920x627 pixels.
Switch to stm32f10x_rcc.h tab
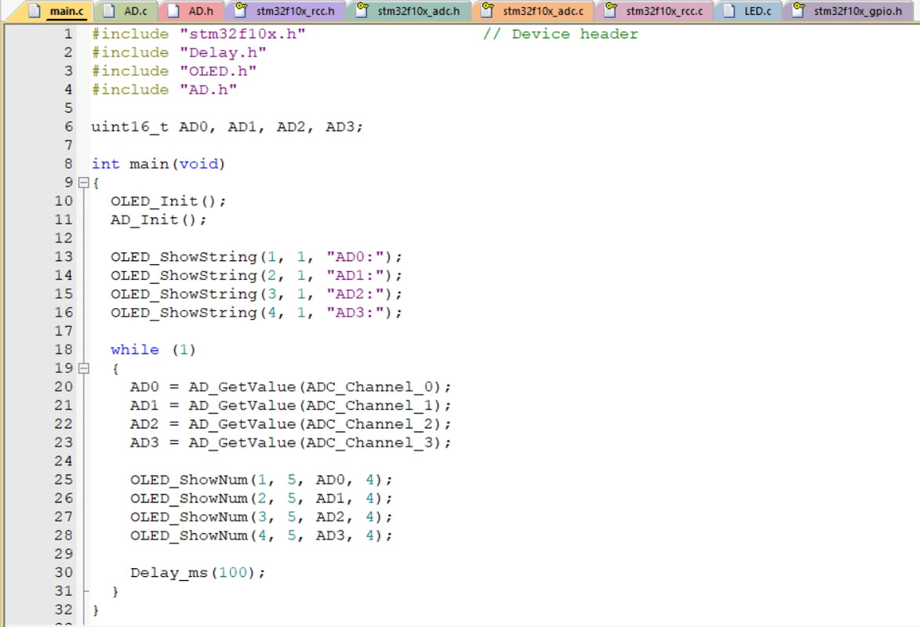[285, 11]
